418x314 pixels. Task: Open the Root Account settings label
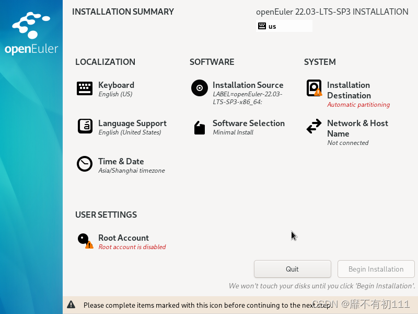pos(124,238)
